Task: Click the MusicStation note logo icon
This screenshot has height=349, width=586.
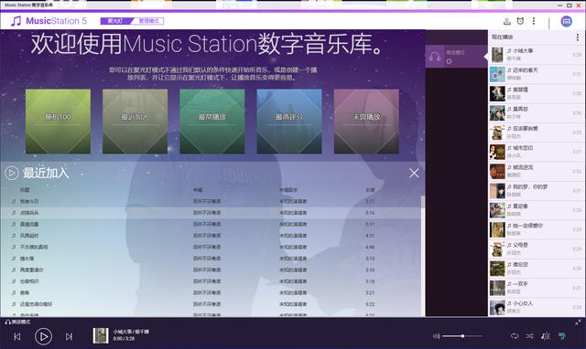Action: coord(16,21)
